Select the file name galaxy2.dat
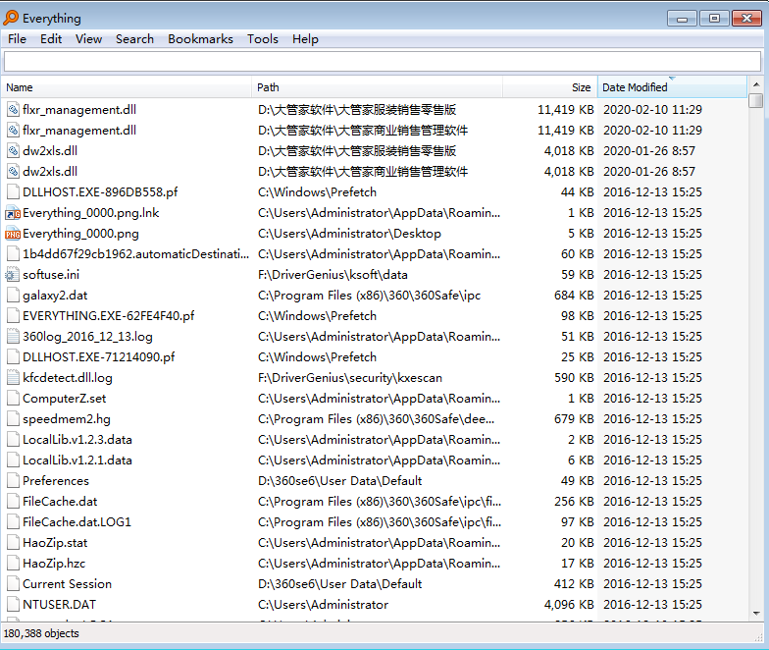 click(x=55, y=296)
